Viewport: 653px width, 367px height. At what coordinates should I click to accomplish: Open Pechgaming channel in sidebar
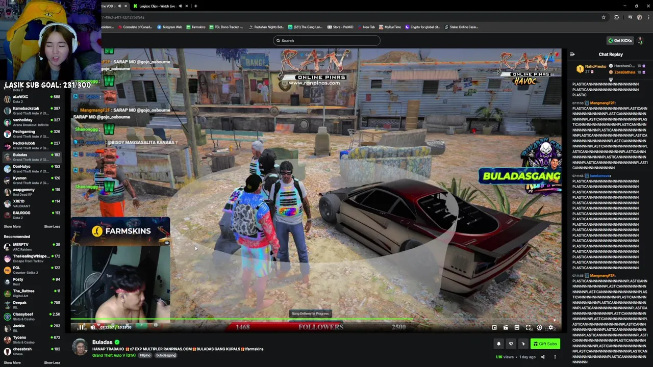click(x=32, y=134)
